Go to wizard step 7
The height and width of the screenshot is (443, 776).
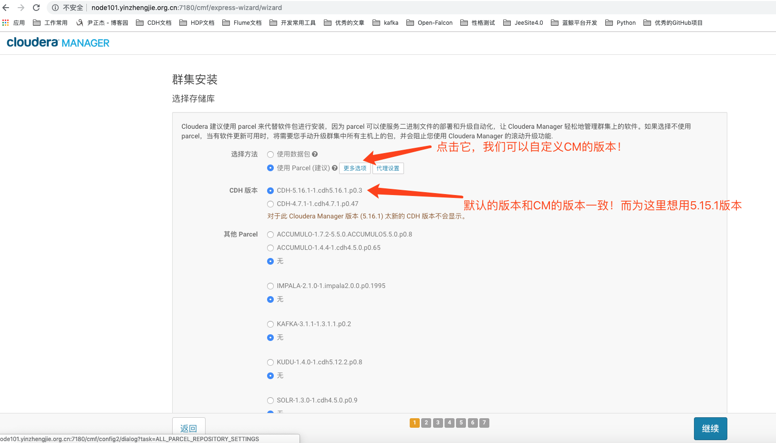click(x=484, y=422)
